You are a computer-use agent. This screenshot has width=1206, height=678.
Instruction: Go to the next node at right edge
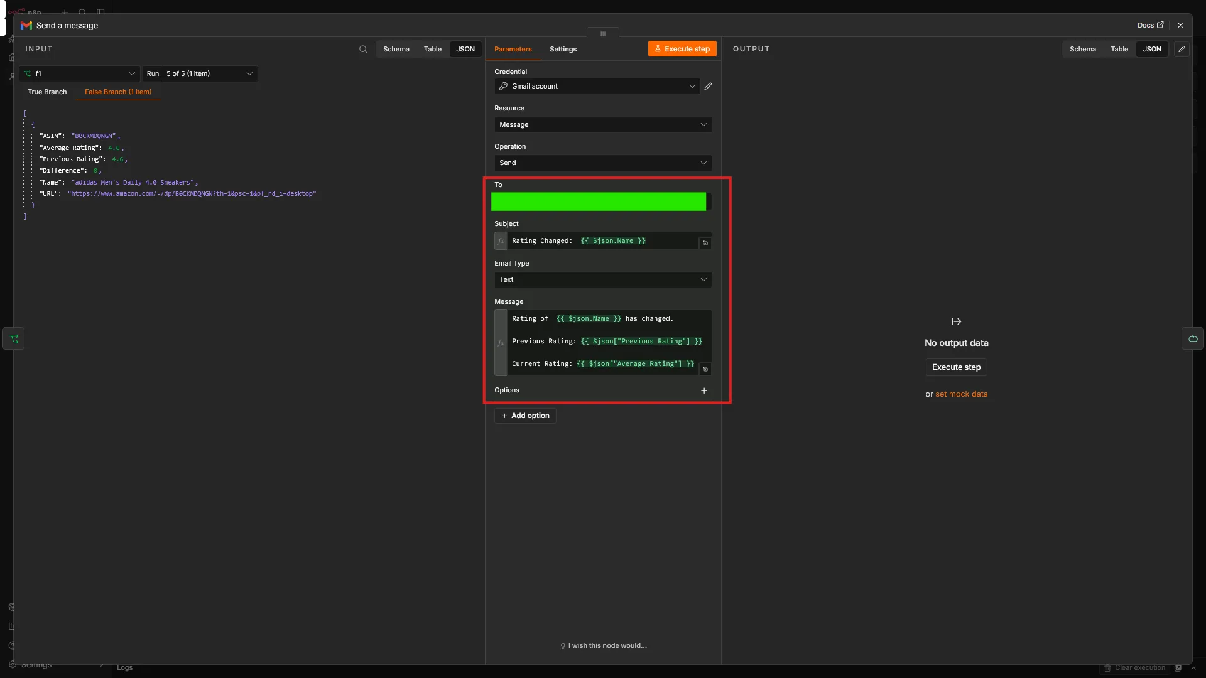[x=1192, y=339]
